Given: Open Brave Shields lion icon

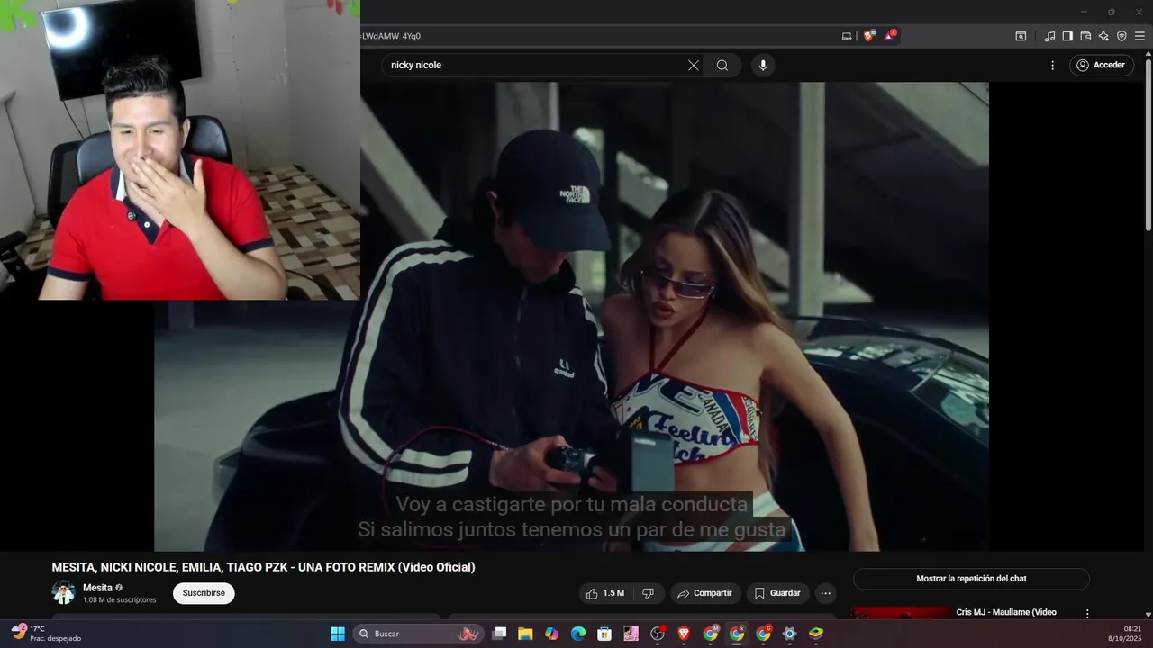Looking at the screenshot, I should coord(869,36).
